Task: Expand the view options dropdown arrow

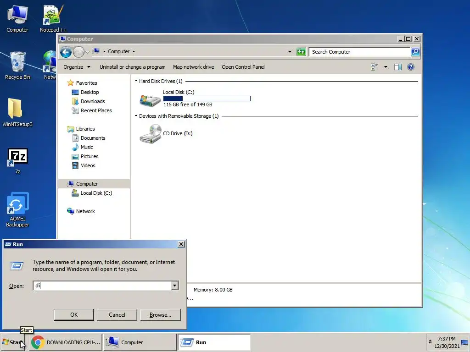Action: 386,67
